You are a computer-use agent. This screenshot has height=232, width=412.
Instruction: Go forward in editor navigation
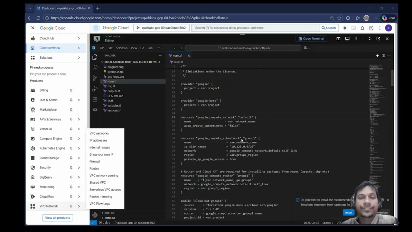click(181, 48)
